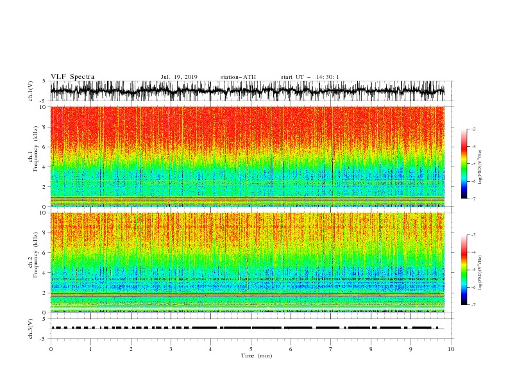Click the '-3' label on ch.1 colorbar
Screen dimensions: 508x392
tap(473, 129)
